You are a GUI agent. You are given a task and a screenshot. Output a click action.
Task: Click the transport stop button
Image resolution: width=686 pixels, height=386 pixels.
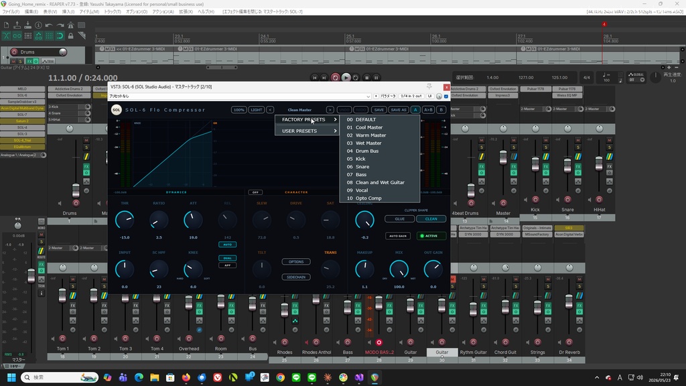pyautogui.click(x=367, y=78)
